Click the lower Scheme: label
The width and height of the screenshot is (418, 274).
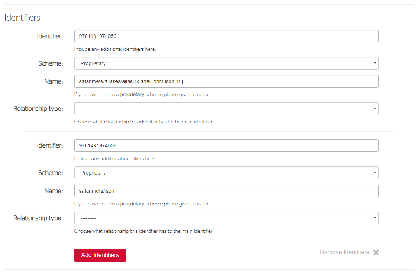(x=50, y=173)
